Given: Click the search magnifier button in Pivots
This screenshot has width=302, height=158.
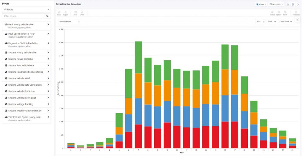Looking at the screenshot, I should (47, 16).
